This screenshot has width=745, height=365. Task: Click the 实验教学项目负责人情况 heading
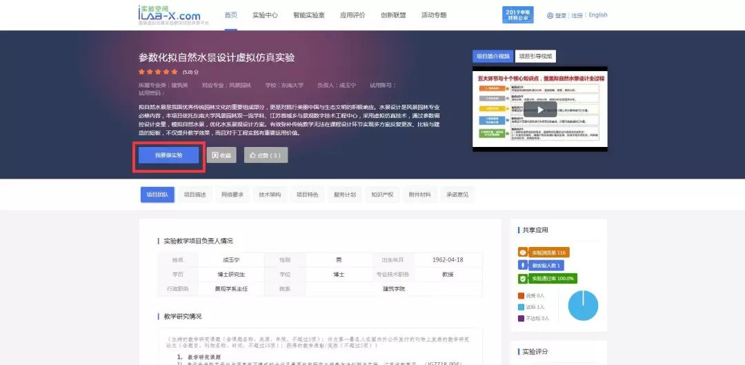coord(198,241)
